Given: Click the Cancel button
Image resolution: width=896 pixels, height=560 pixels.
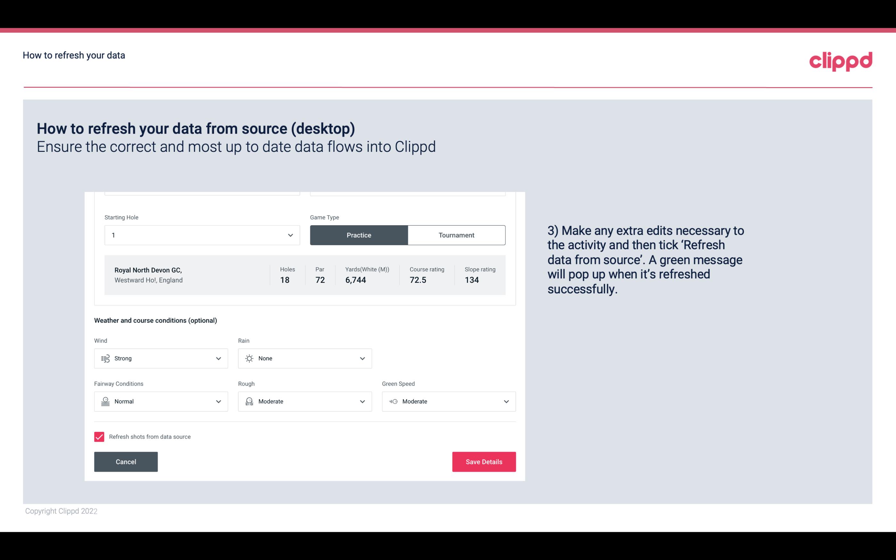Looking at the screenshot, I should click(x=126, y=461).
